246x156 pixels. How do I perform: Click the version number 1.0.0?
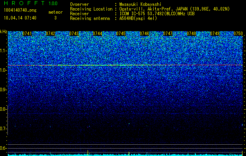tap(53, 4)
